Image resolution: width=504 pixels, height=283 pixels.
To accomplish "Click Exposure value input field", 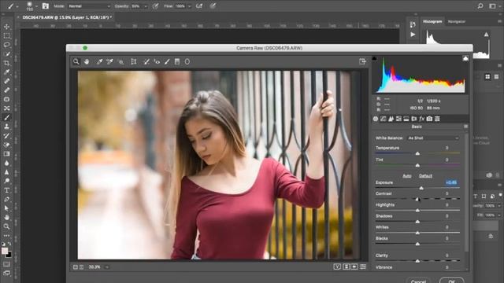I will pos(451,182).
